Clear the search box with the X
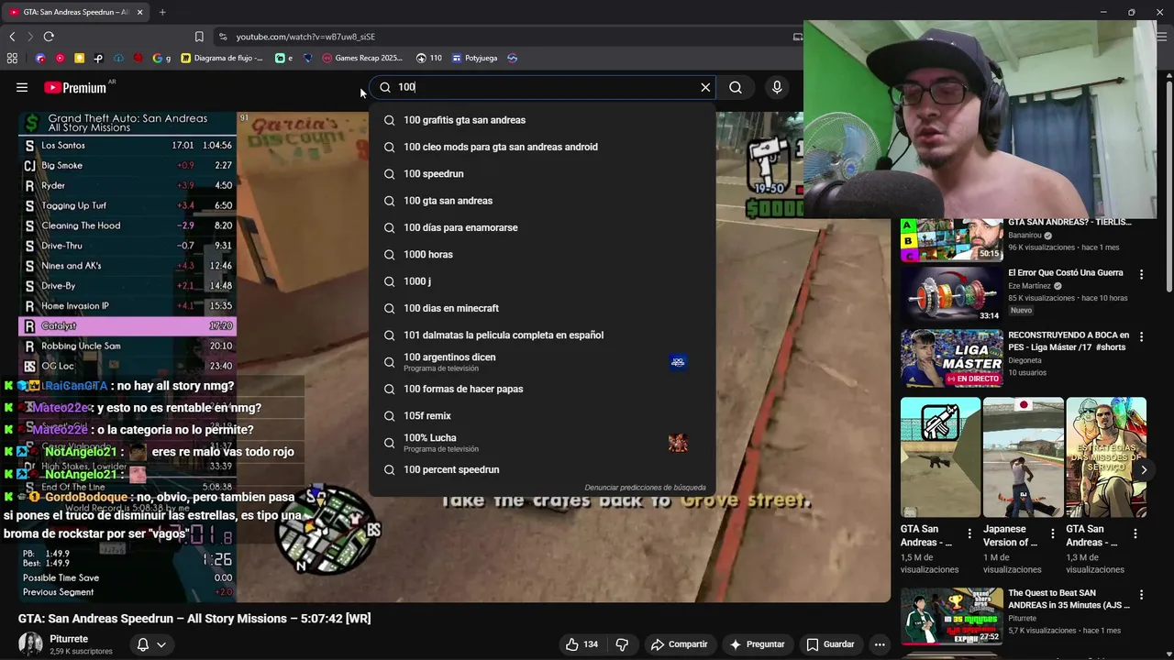Screen dimensions: 1174x660 [705, 87]
